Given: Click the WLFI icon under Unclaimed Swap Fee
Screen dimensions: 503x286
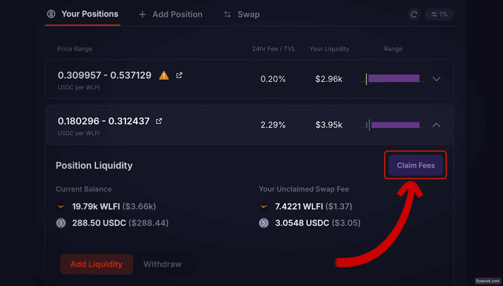Looking at the screenshot, I should tap(264, 206).
